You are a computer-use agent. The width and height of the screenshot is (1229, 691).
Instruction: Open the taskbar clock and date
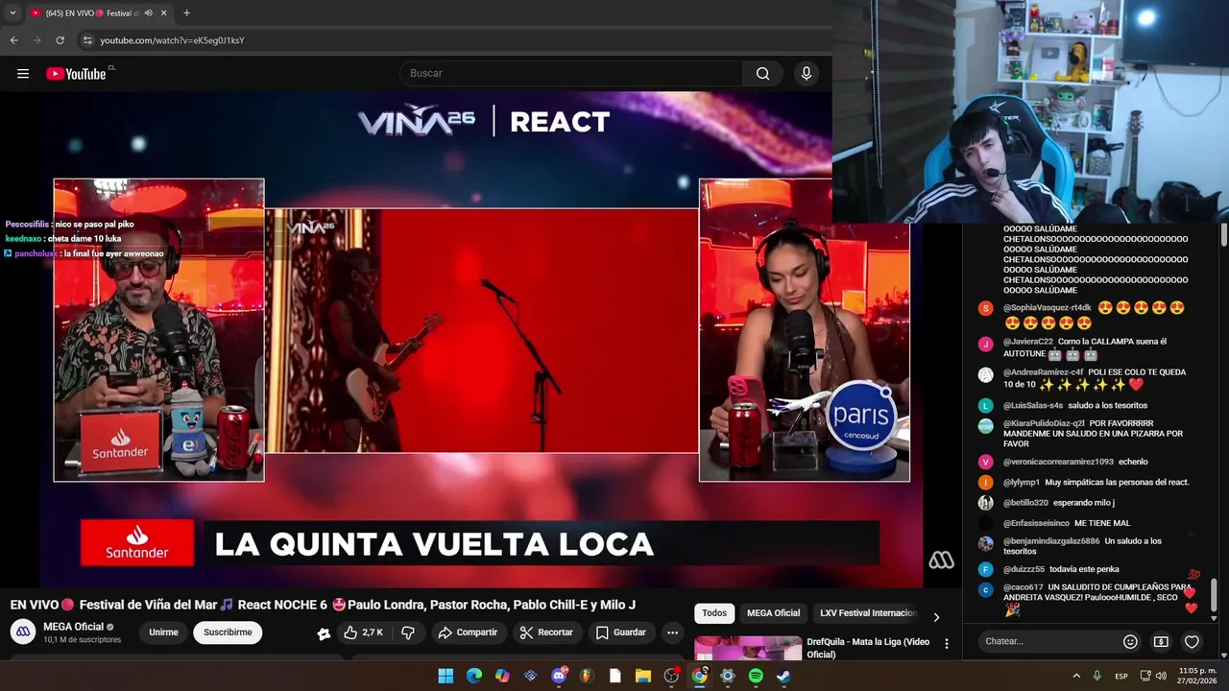coord(1197,676)
